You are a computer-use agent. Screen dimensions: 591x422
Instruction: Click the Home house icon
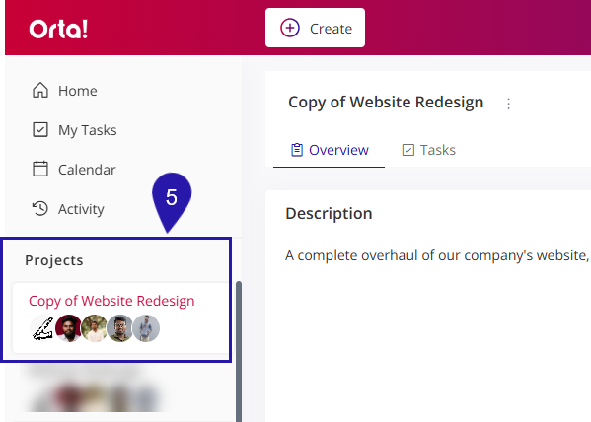[40, 91]
